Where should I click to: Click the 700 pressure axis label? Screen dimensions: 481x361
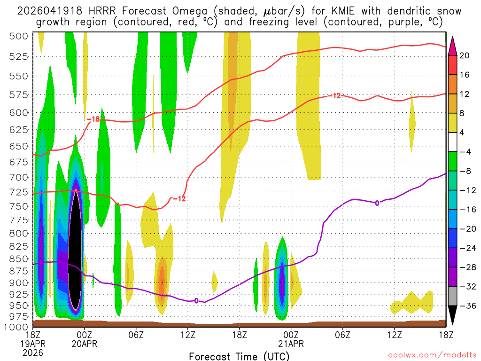19,177
